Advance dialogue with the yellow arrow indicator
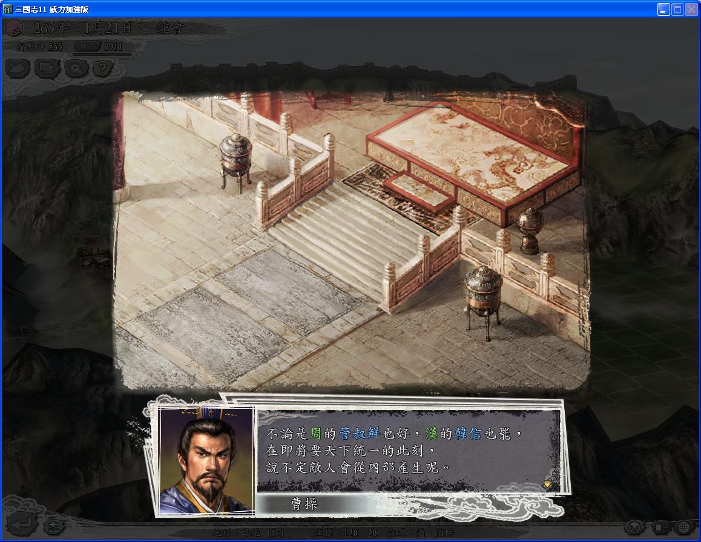The image size is (701, 542). tap(547, 484)
